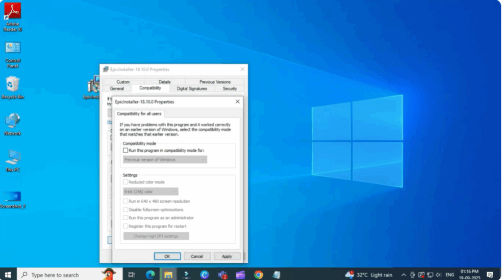This screenshot has height=280, width=502.
Task: Select the This PC desktop icon
Action: [12, 161]
